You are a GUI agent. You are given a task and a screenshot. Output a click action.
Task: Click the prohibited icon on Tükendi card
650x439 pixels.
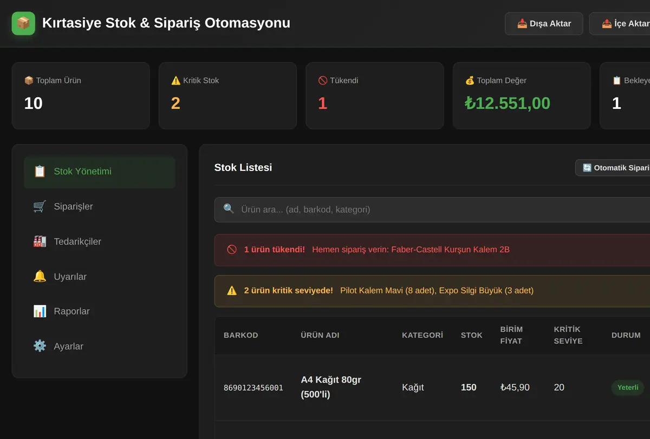pos(323,81)
